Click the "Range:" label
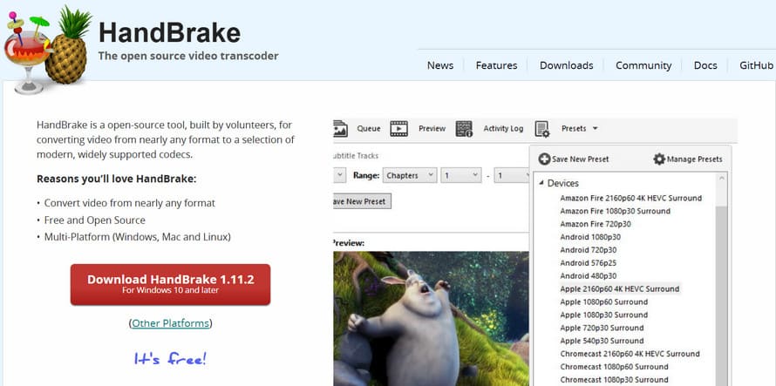The width and height of the screenshot is (776, 386). tap(366, 175)
